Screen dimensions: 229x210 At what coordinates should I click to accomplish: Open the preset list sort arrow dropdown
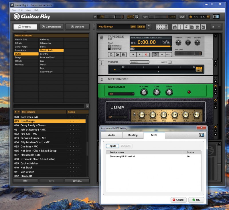pos(19,112)
